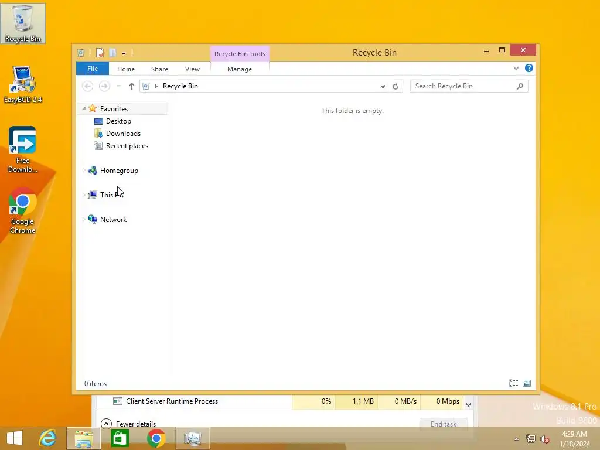Open the Recycle Bin desktop icon
Viewport: 600px width, 450px height.
(x=23, y=23)
